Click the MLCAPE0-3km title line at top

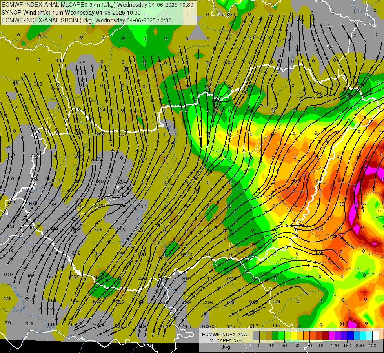pyautogui.click(x=97, y=5)
